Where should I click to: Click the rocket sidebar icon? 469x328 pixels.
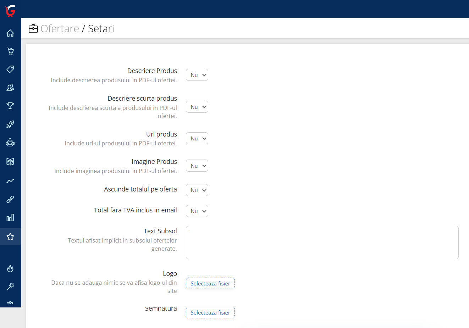tap(10, 124)
